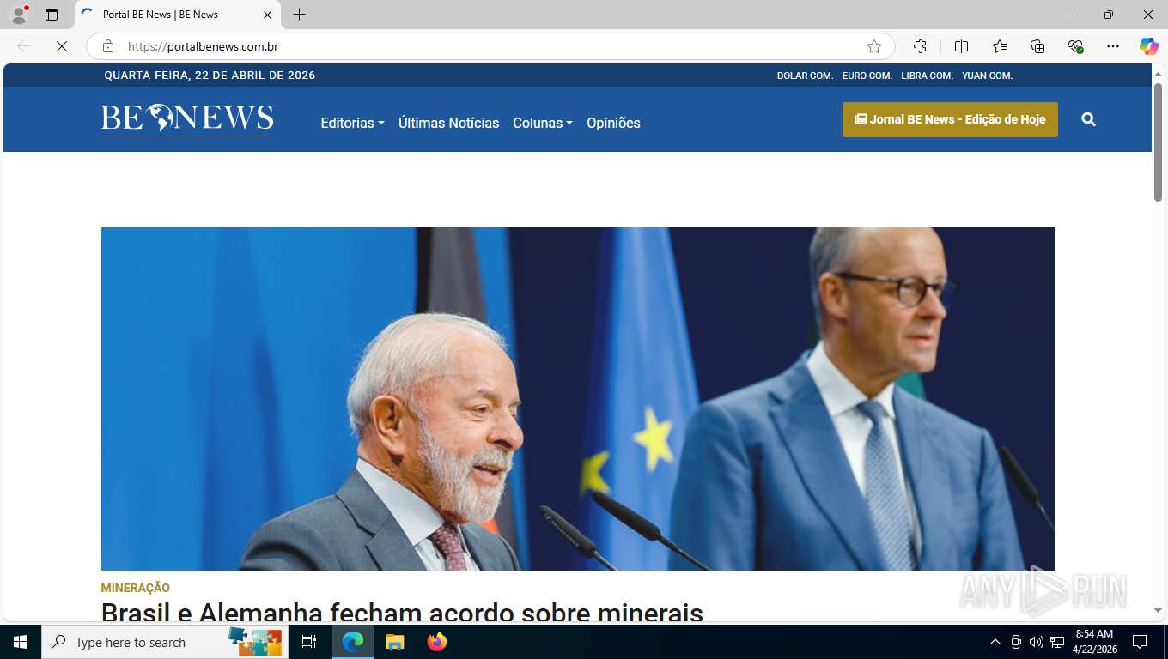1168x659 pixels.
Task: Expand the Colunas dropdown menu
Action: click(x=543, y=123)
